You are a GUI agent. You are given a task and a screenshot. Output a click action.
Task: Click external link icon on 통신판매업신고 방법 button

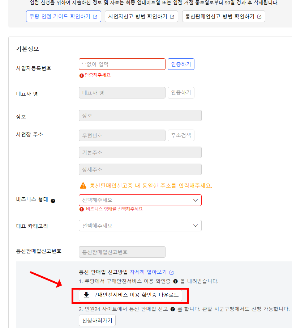pyautogui.click(x=259, y=17)
